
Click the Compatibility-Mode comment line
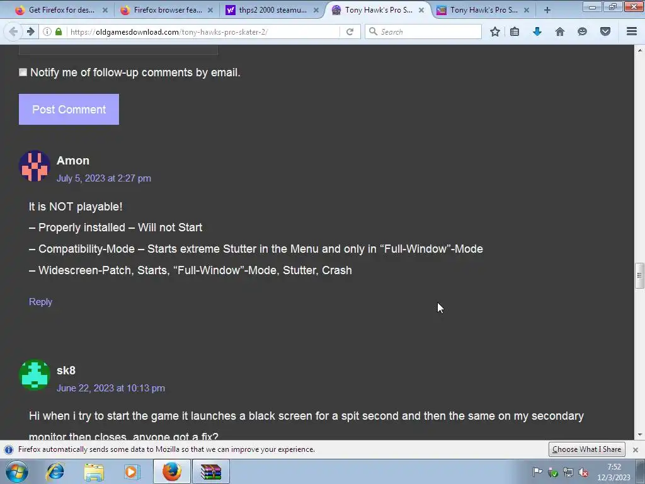256,249
